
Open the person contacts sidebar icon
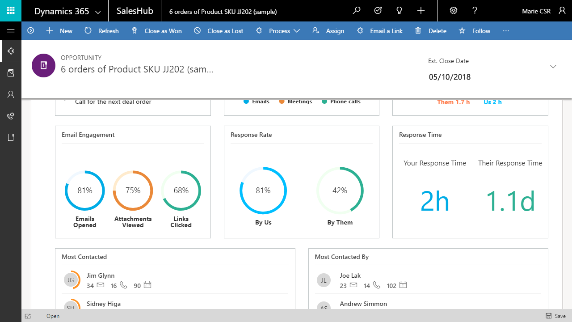[x=11, y=94]
